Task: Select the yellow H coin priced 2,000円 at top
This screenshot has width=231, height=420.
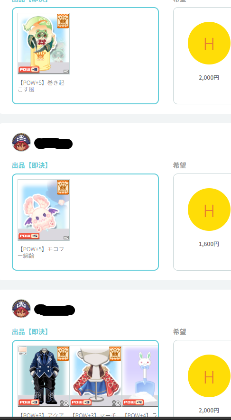Action: click(209, 43)
